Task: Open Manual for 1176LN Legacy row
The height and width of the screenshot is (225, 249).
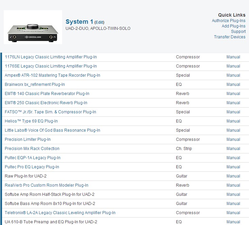Action: (x=233, y=57)
